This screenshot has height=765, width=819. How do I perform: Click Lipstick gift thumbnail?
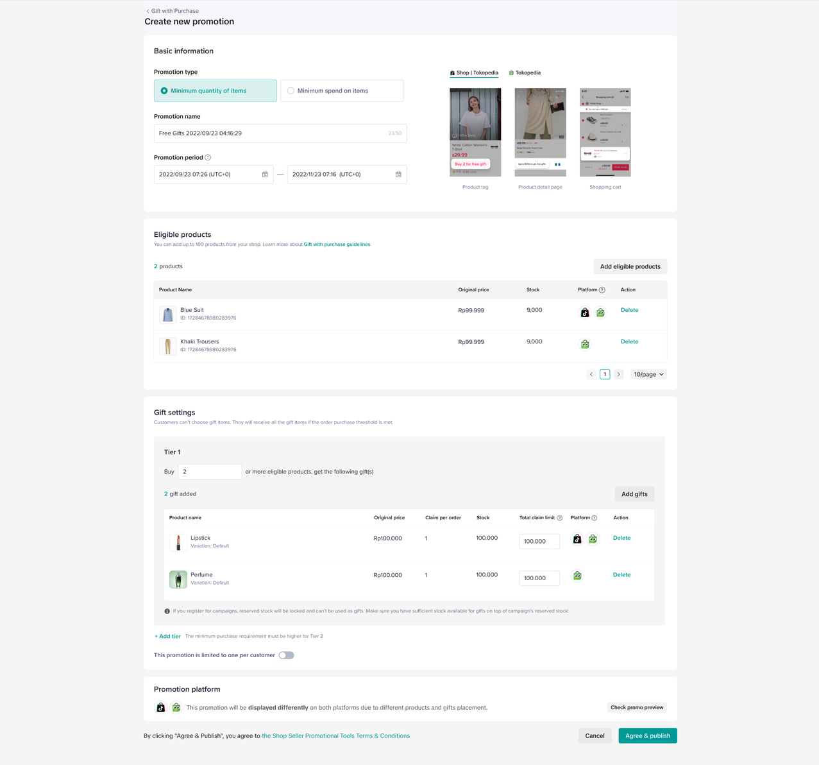point(178,543)
